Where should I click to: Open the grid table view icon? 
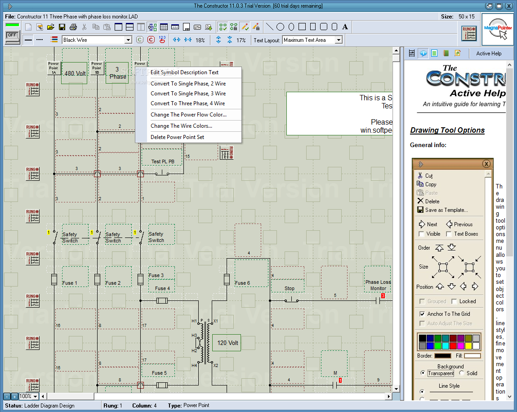tap(164, 27)
